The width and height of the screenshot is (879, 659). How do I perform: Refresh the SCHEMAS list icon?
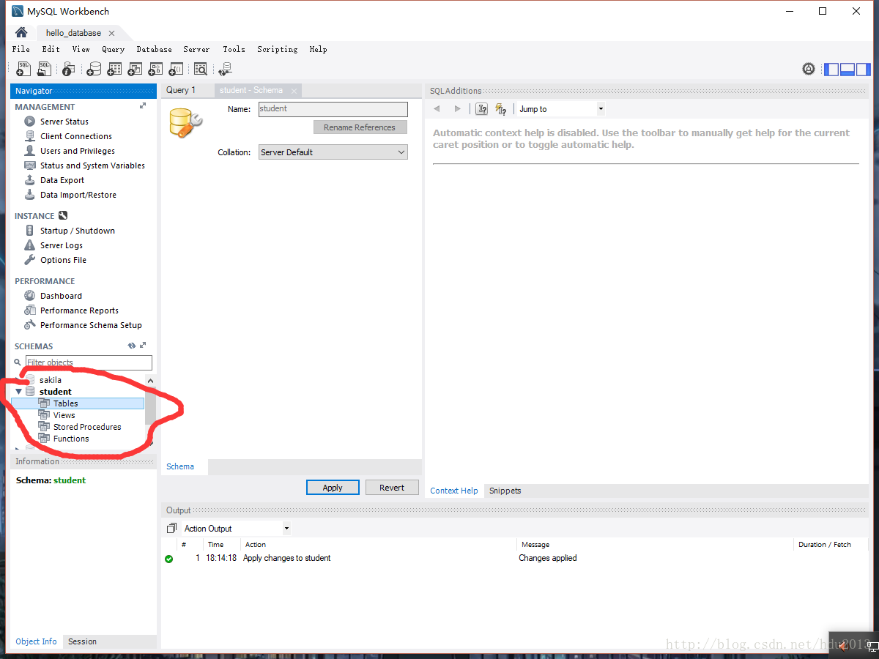pos(132,346)
